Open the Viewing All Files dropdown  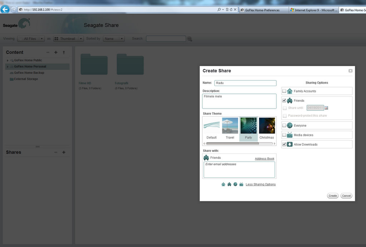31,39
